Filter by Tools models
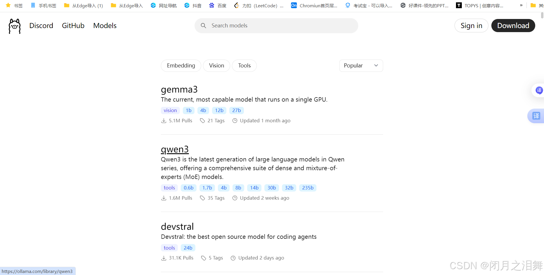Viewport: 544px width, 275px height. coord(244,66)
